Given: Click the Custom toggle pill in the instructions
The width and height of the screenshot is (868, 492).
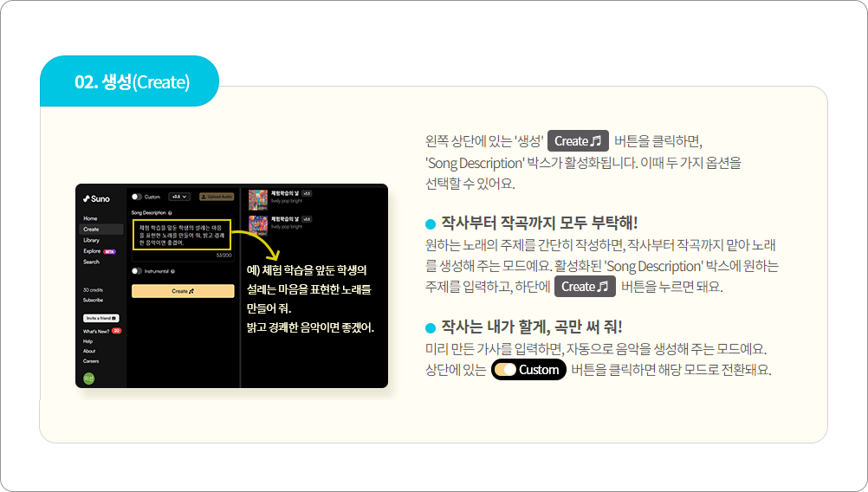Looking at the screenshot, I should 528,370.
